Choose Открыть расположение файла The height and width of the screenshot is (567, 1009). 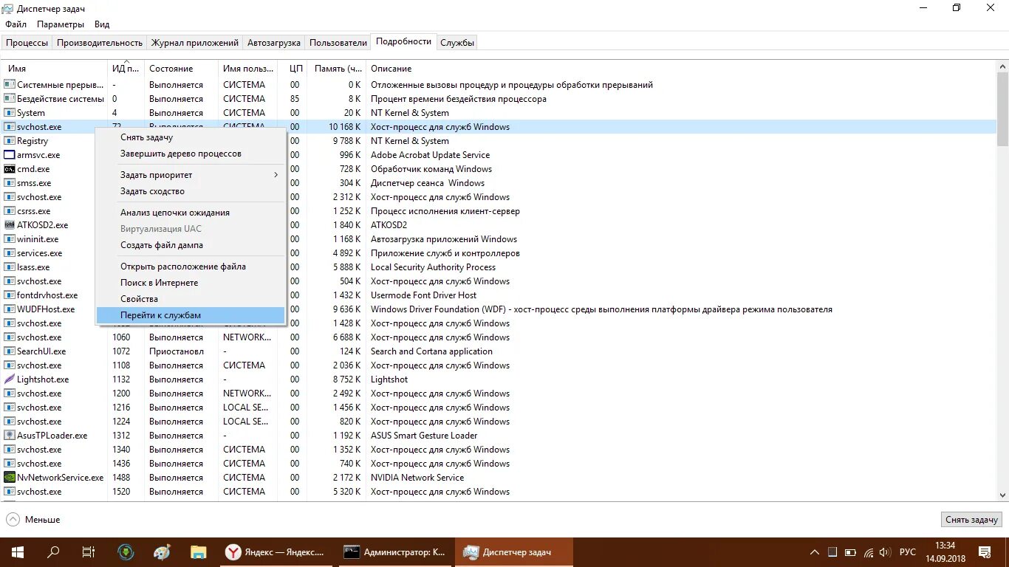tap(191, 267)
